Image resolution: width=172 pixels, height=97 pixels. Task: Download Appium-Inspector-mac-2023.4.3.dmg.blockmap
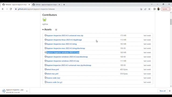tap(66, 48)
